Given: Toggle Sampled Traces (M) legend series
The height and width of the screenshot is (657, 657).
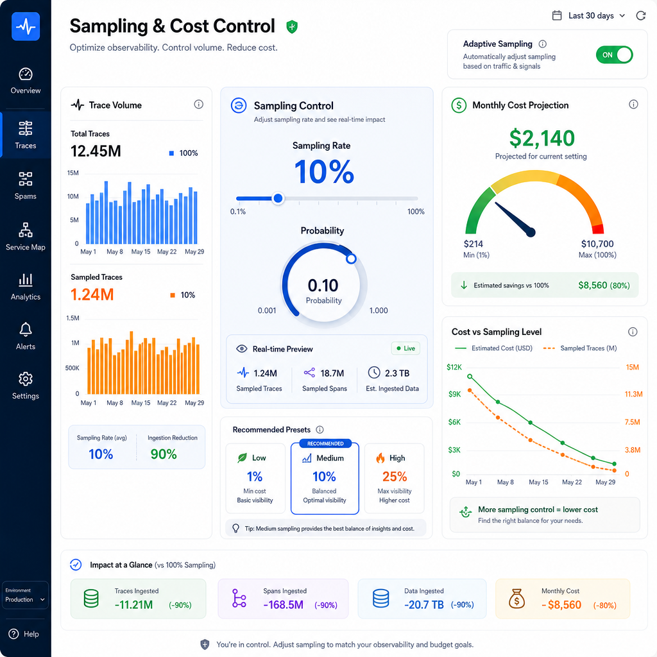Looking at the screenshot, I should tap(580, 348).
